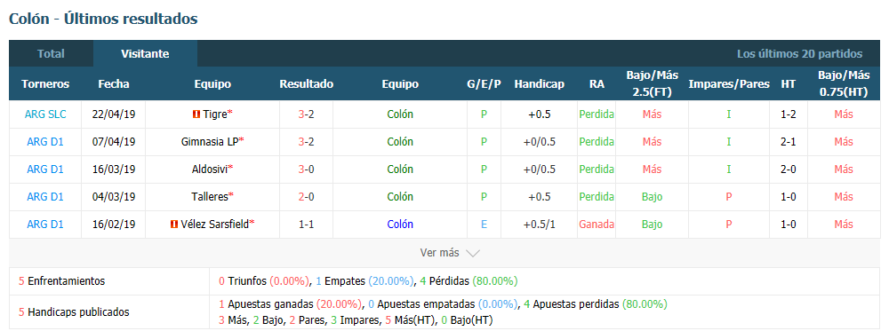Click the 1-1 result against Vélez Sarsfield
The height and width of the screenshot is (331, 889).
click(306, 225)
